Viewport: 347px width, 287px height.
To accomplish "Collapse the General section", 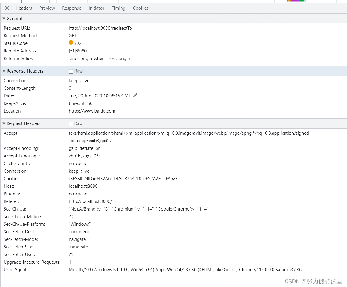I will point(4,19).
